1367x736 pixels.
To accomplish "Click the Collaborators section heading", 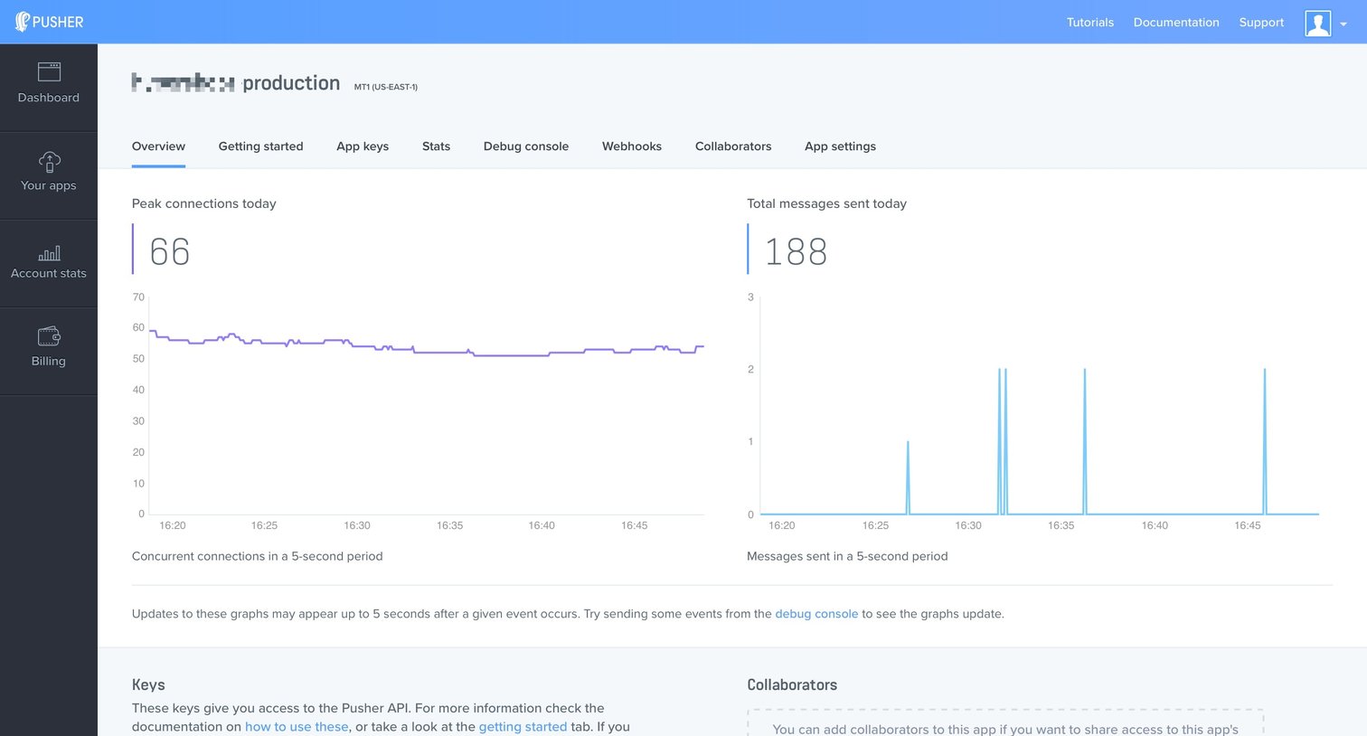I will [792, 684].
